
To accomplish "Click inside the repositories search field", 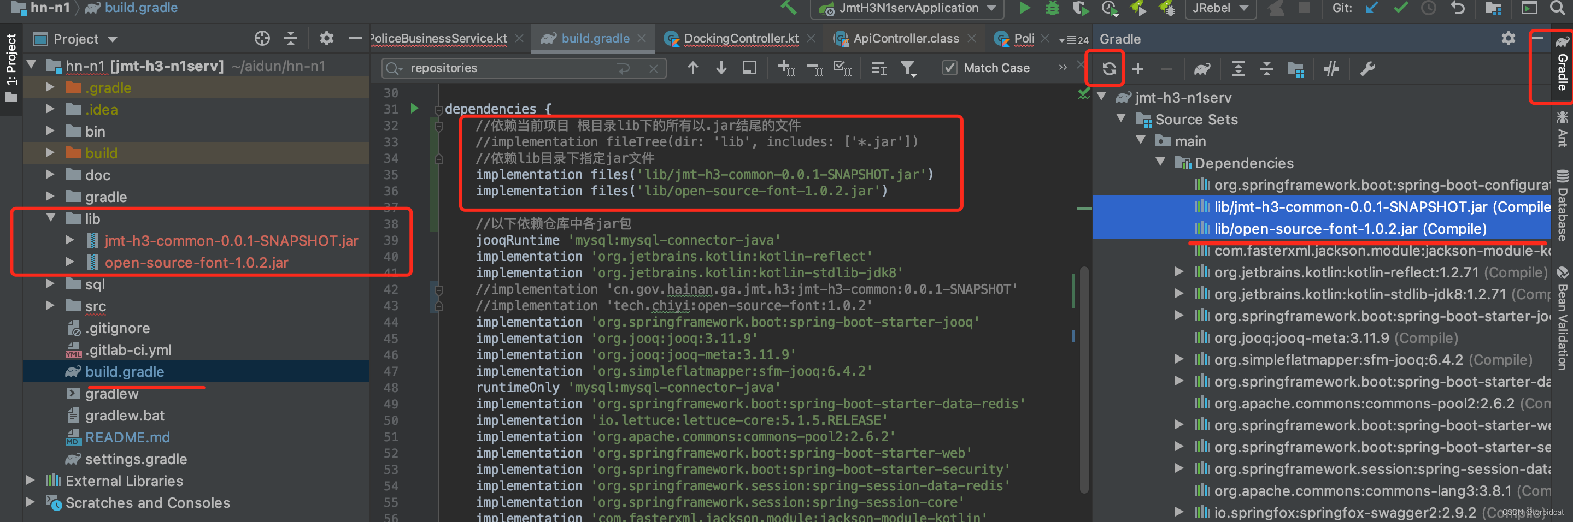I will [519, 68].
